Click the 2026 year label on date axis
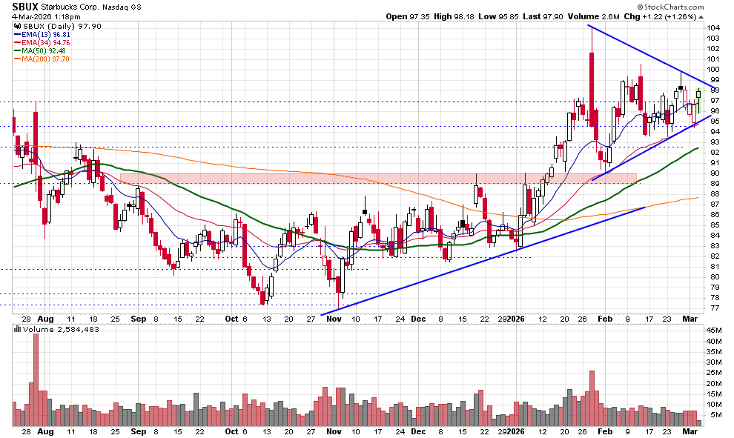Viewport: 734px width, 438px height. (x=516, y=318)
